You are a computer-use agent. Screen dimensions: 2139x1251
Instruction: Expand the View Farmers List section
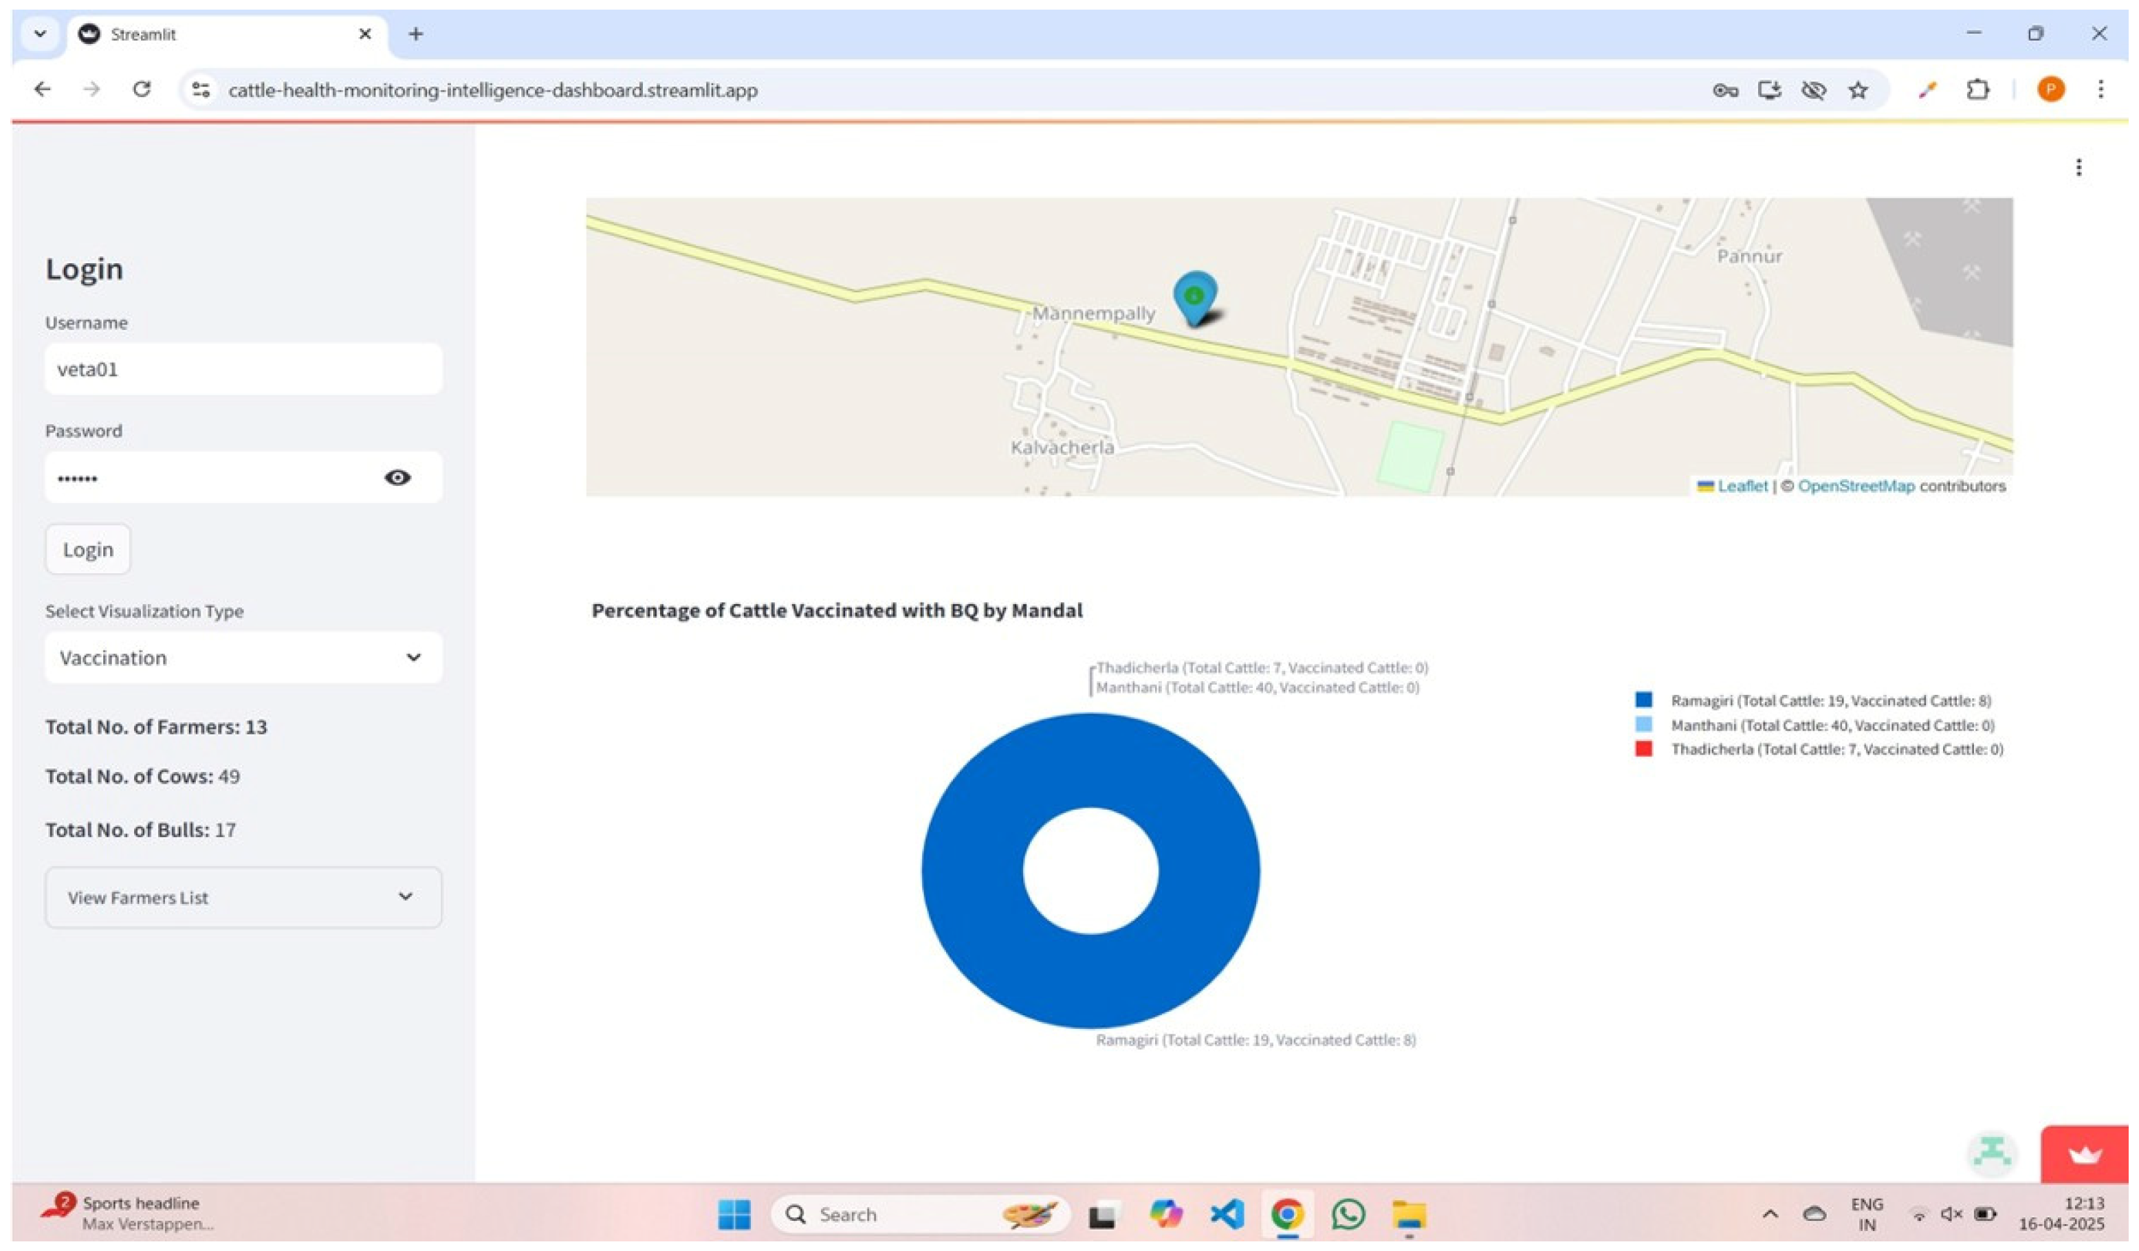(x=243, y=898)
